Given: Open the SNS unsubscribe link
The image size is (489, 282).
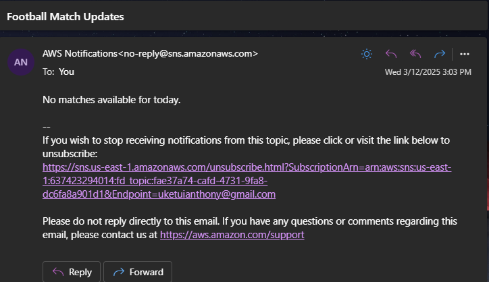Looking at the screenshot, I should [x=247, y=181].
